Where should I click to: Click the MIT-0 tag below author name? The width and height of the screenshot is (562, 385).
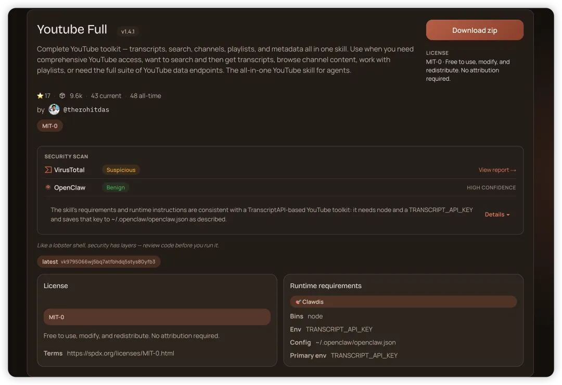pyautogui.click(x=50, y=126)
